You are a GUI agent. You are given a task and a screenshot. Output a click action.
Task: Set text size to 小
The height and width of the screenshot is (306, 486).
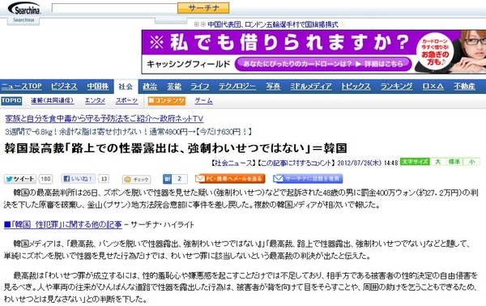click(471, 162)
